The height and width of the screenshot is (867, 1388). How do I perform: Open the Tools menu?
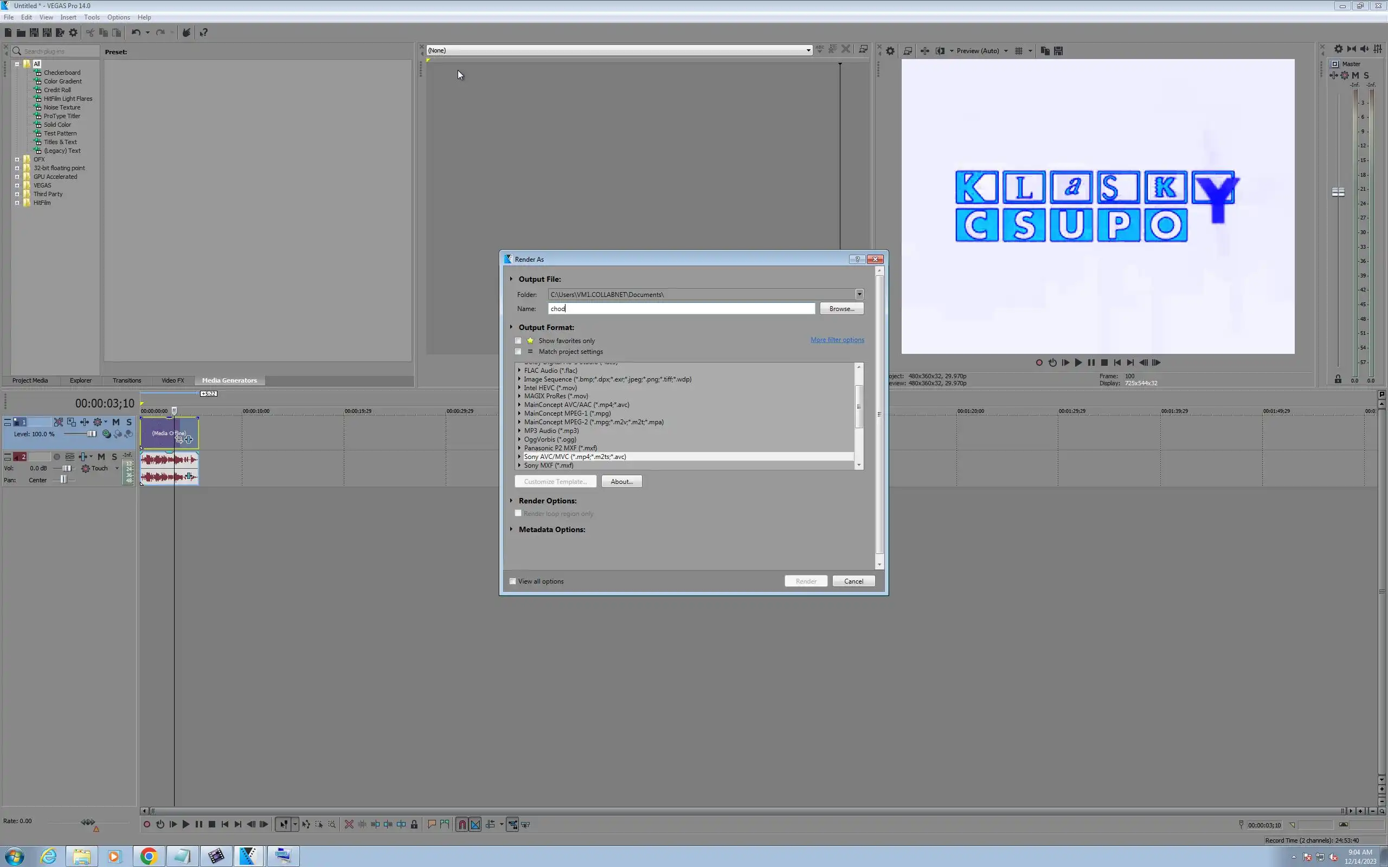point(92,17)
